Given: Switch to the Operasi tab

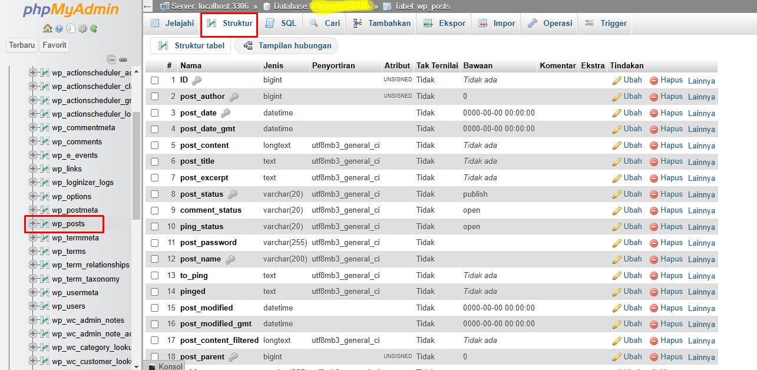Looking at the screenshot, I should tap(550, 24).
